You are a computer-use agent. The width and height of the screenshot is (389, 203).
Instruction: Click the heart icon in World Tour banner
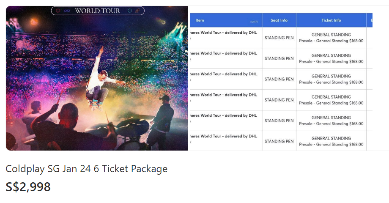(x=58, y=11)
